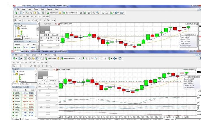The image size is (201, 120).
Task: Select the GBPU... row in bottom Market Watch
Action: point(23,96)
